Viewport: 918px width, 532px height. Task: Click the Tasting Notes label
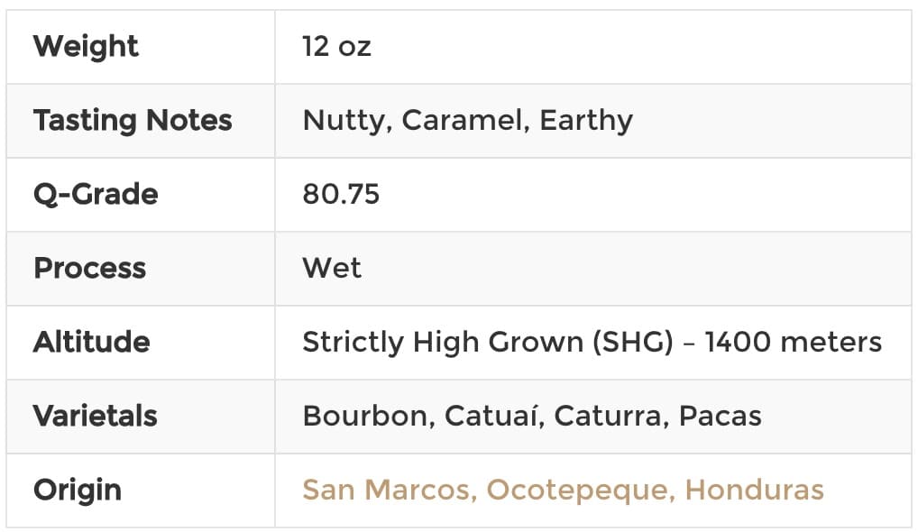[133, 120]
